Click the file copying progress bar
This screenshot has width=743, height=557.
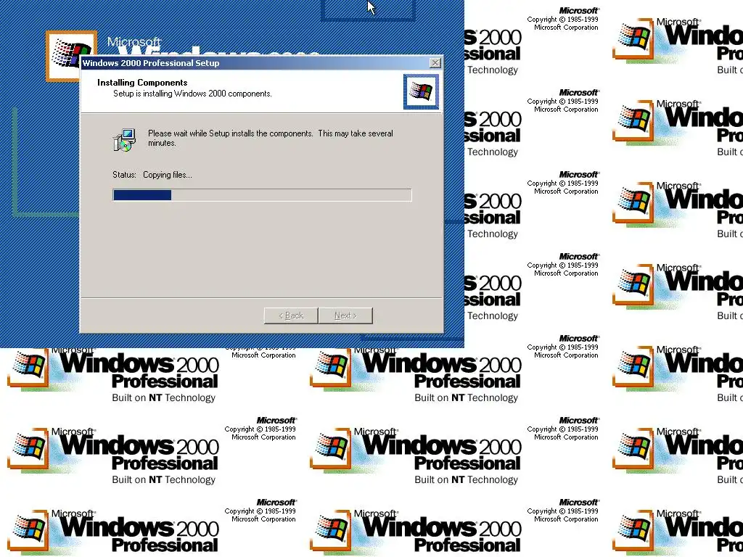262,195
